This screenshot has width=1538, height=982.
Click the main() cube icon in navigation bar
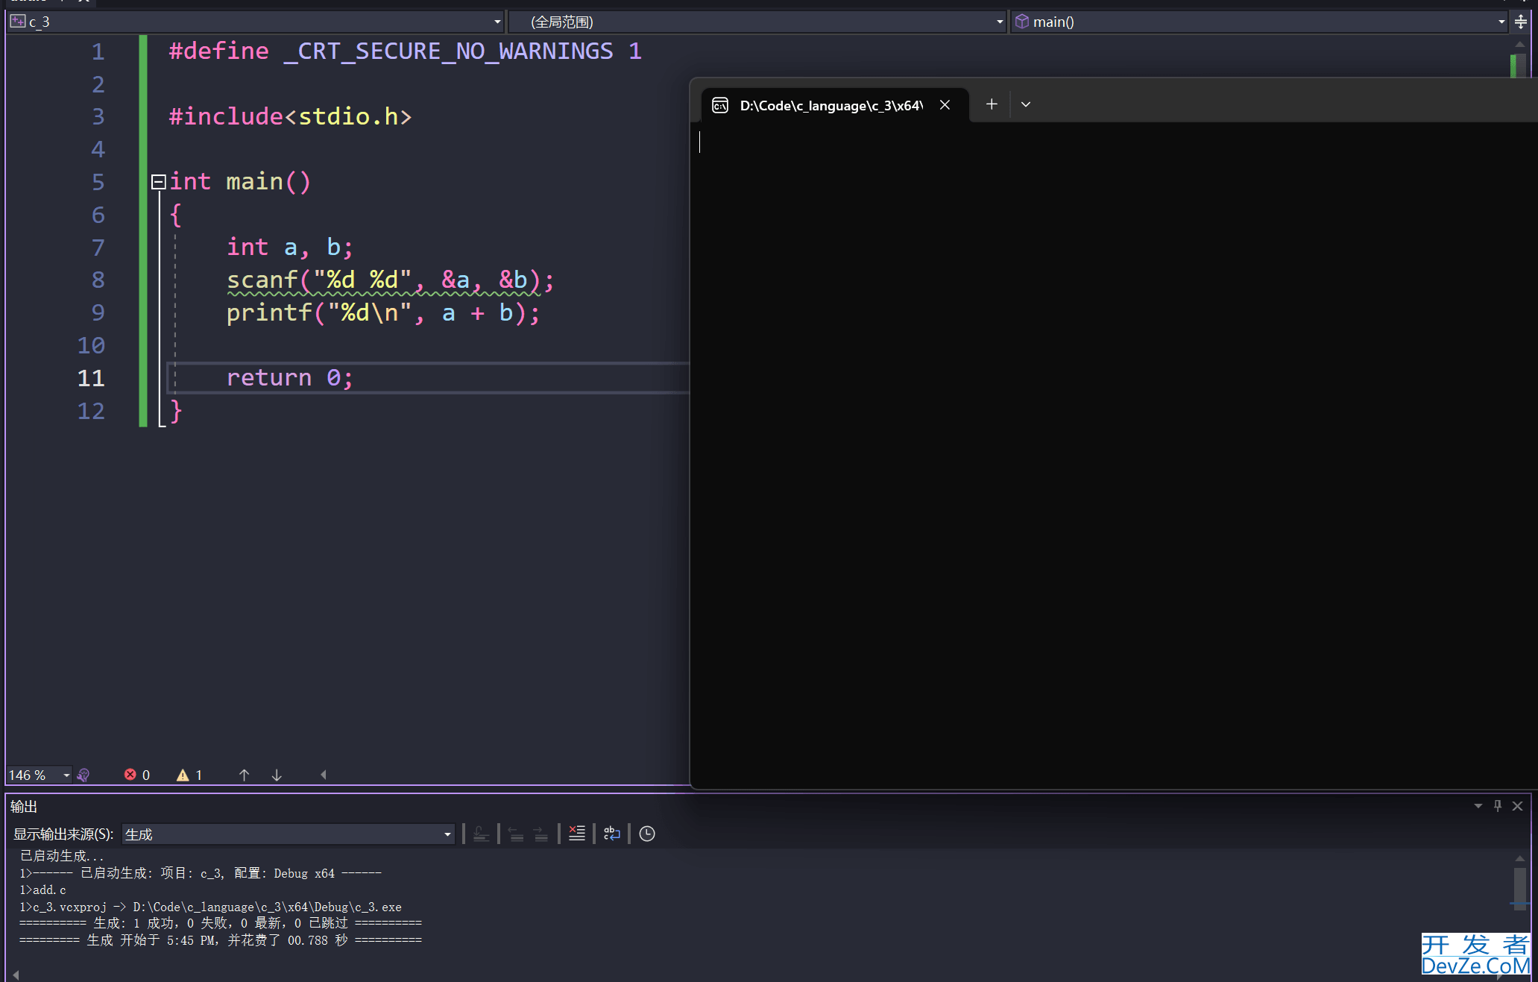pyautogui.click(x=1022, y=22)
